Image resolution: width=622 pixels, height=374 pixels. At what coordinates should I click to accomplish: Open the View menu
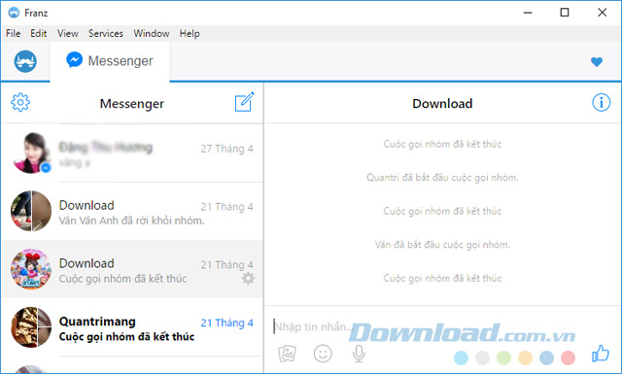(x=68, y=34)
